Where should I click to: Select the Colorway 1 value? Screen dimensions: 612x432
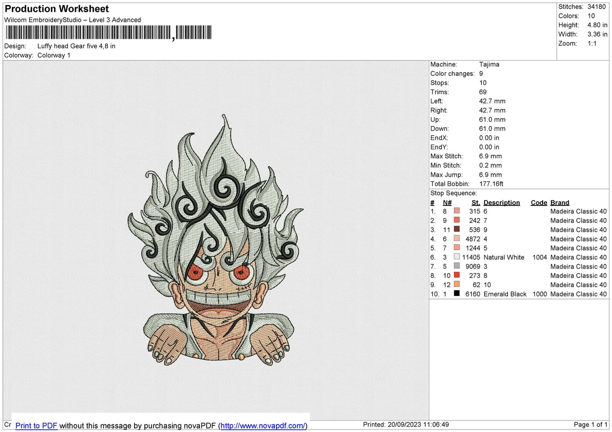(54, 55)
